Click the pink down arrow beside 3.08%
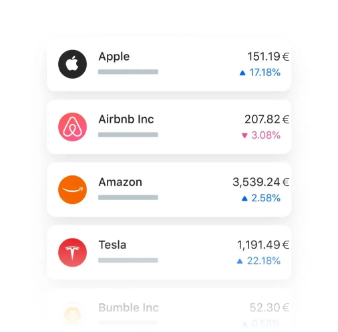The height and width of the screenshot is (332, 338). (244, 135)
